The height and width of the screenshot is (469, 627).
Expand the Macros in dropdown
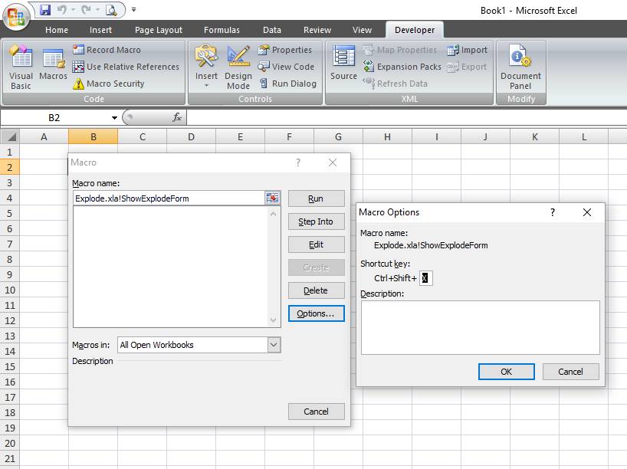pyautogui.click(x=274, y=345)
